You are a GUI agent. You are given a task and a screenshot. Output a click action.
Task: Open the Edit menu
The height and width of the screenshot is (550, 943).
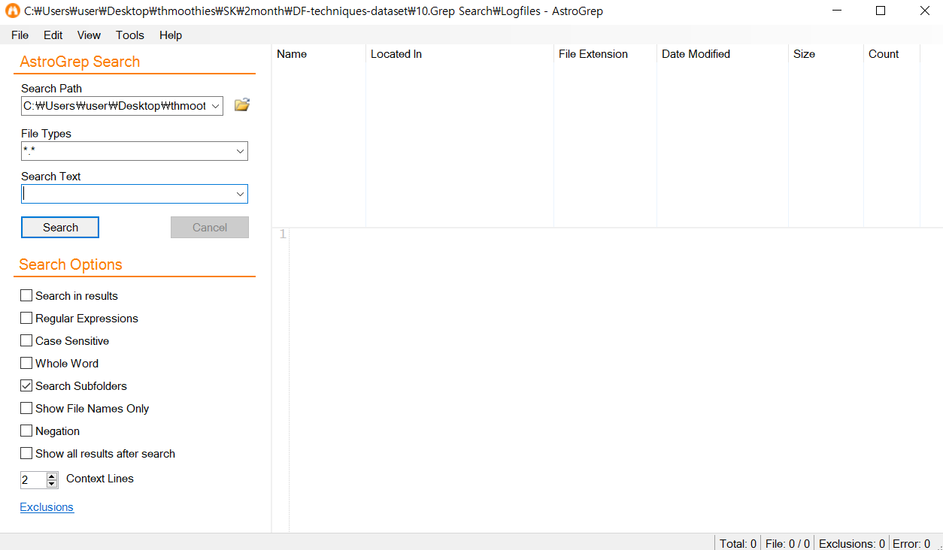53,35
